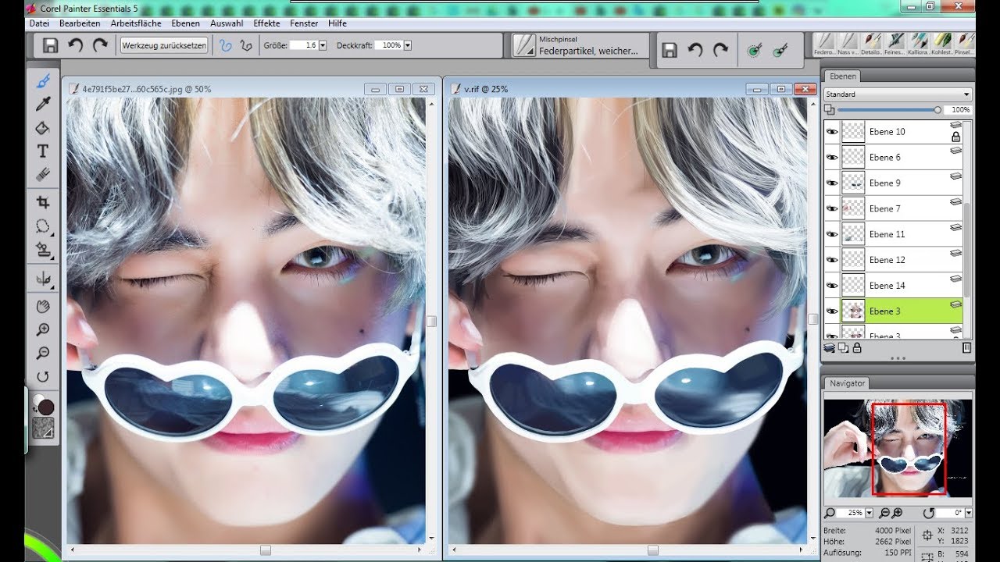The width and height of the screenshot is (1000, 562).
Task: Click the Mischpinsel brush category icon
Action: (523, 45)
